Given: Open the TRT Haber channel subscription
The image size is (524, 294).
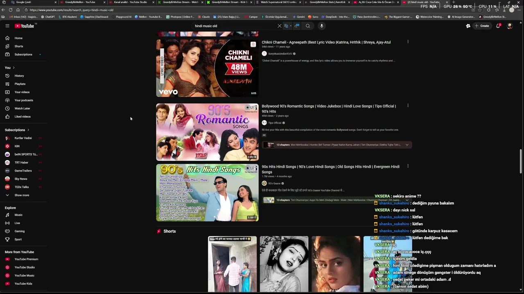Looking at the screenshot, I should pos(24,163).
